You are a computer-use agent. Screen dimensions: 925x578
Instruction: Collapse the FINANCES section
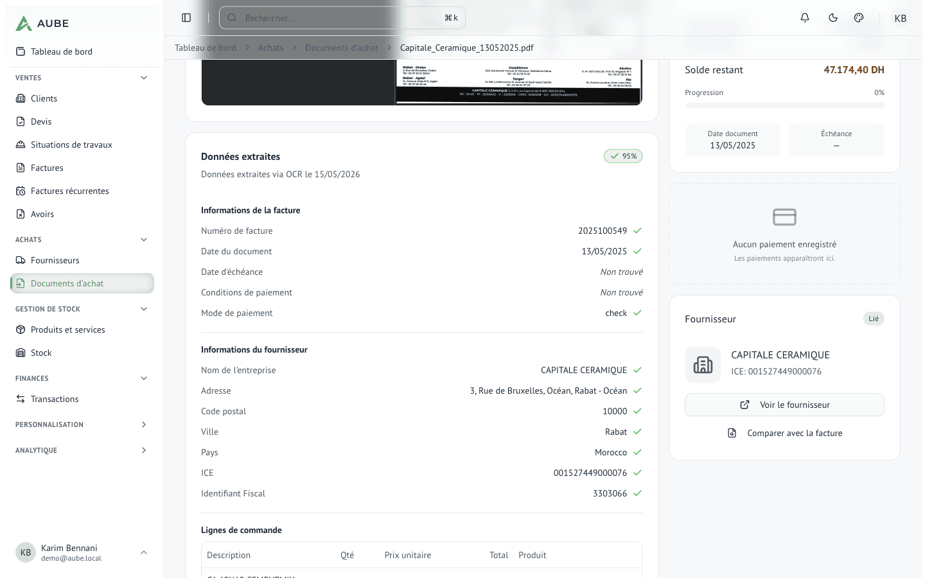144,378
